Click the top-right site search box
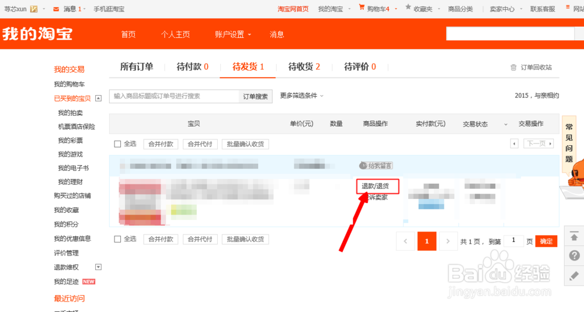The image size is (584, 312). (510, 34)
